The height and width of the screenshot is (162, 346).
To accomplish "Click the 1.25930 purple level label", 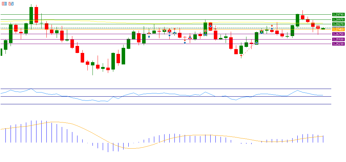I will click(x=338, y=39).
